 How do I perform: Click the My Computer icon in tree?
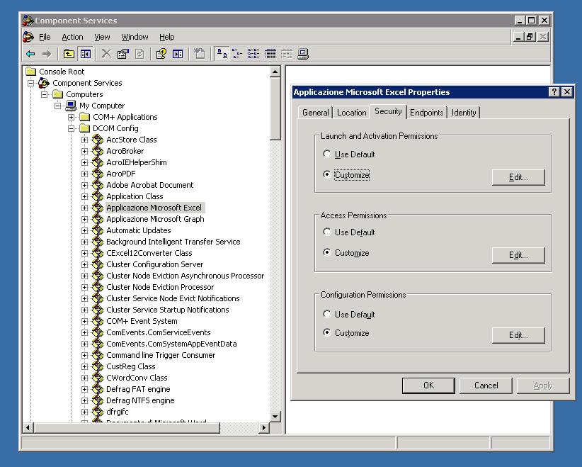tap(71, 106)
